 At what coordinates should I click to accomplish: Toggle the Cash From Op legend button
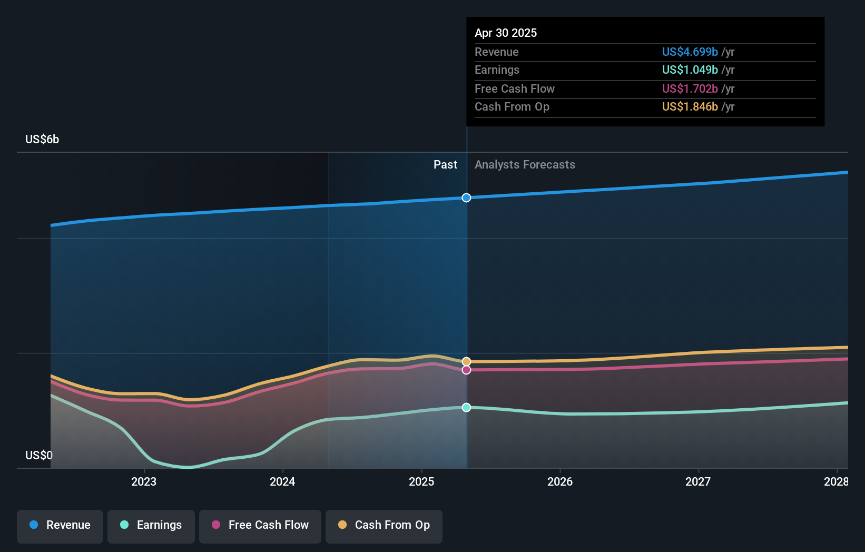384,526
